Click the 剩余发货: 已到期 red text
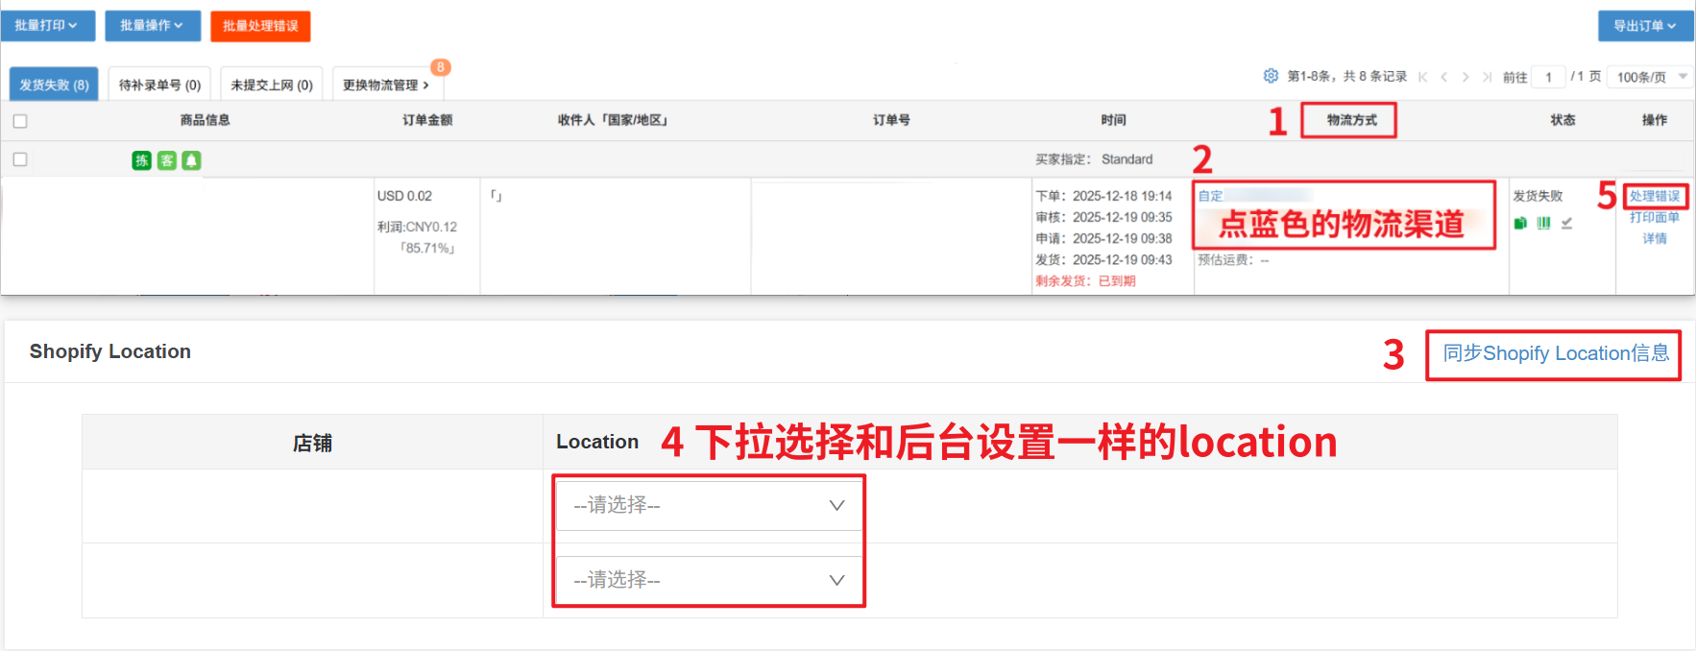This screenshot has width=1696, height=651. pyautogui.click(x=1085, y=280)
